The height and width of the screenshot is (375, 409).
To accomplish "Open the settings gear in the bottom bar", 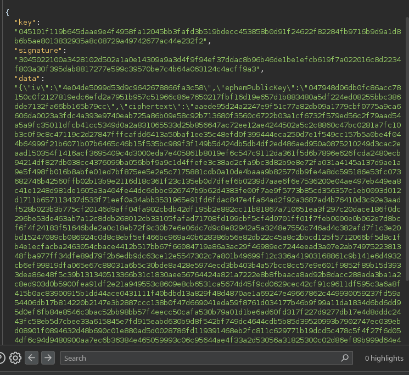I will pos(15,358).
